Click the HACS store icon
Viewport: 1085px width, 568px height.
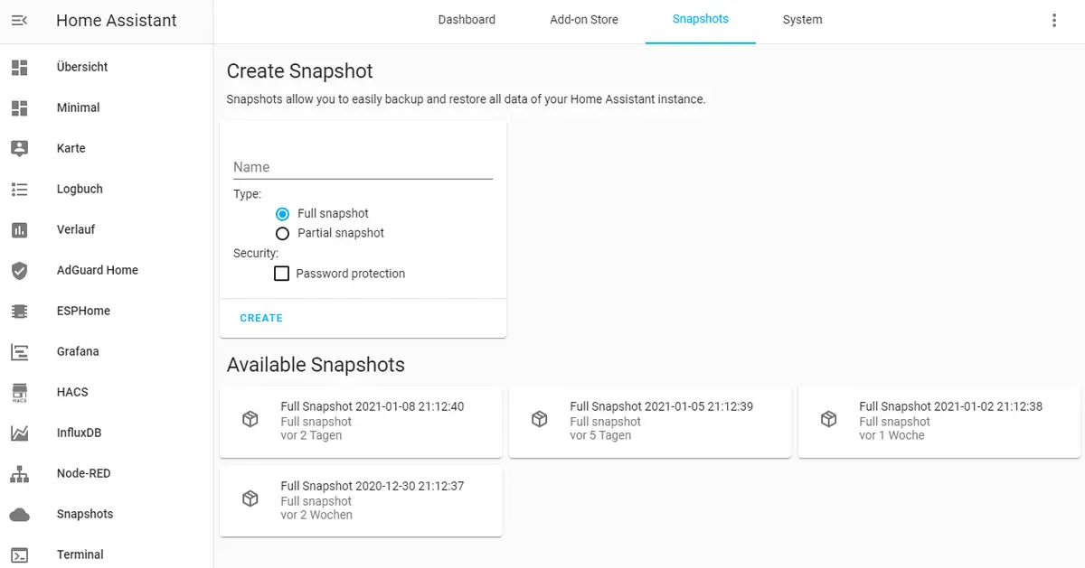(x=19, y=392)
